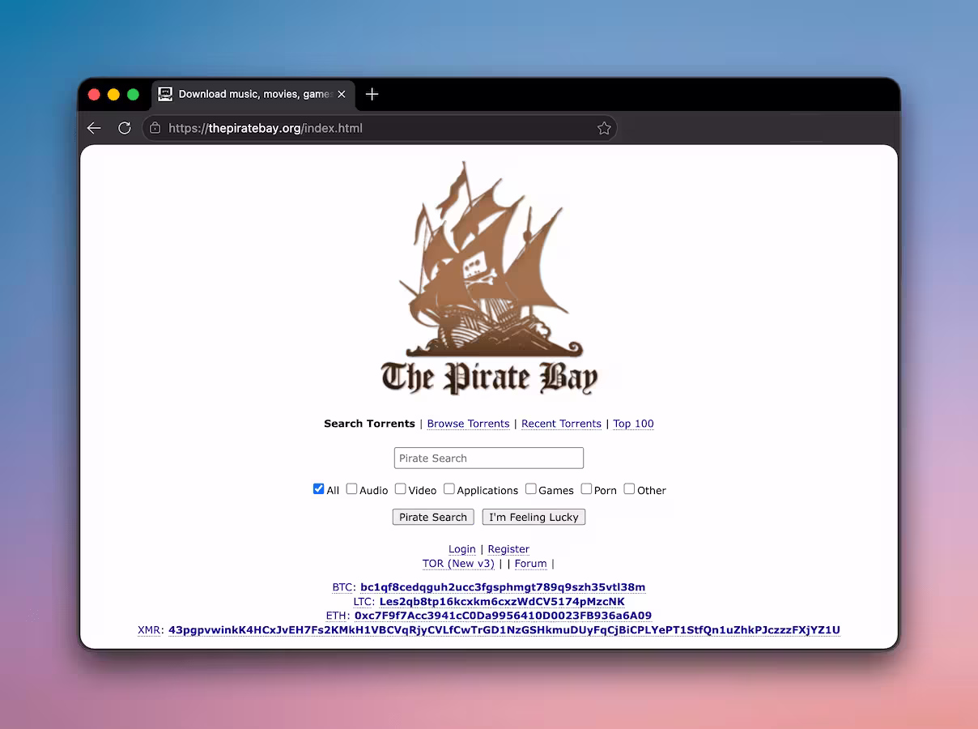Click the address bar URL field
978x729 pixels.
pos(381,128)
